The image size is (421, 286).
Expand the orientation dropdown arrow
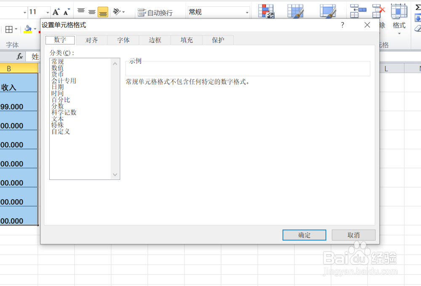(123, 12)
